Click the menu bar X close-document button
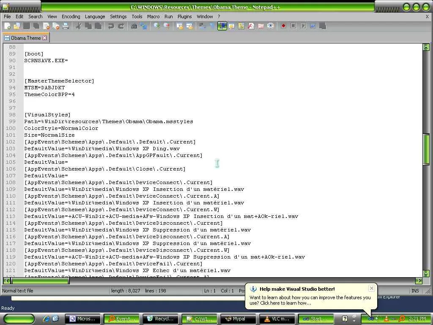Viewport: 433px width, 325px height. pos(427,17)
